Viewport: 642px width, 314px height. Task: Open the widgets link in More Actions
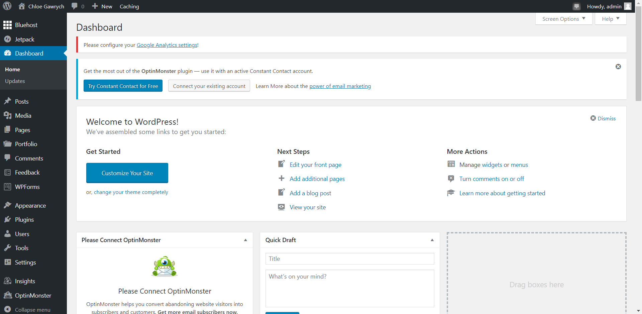pyautogui.click(x=492, y=165)
